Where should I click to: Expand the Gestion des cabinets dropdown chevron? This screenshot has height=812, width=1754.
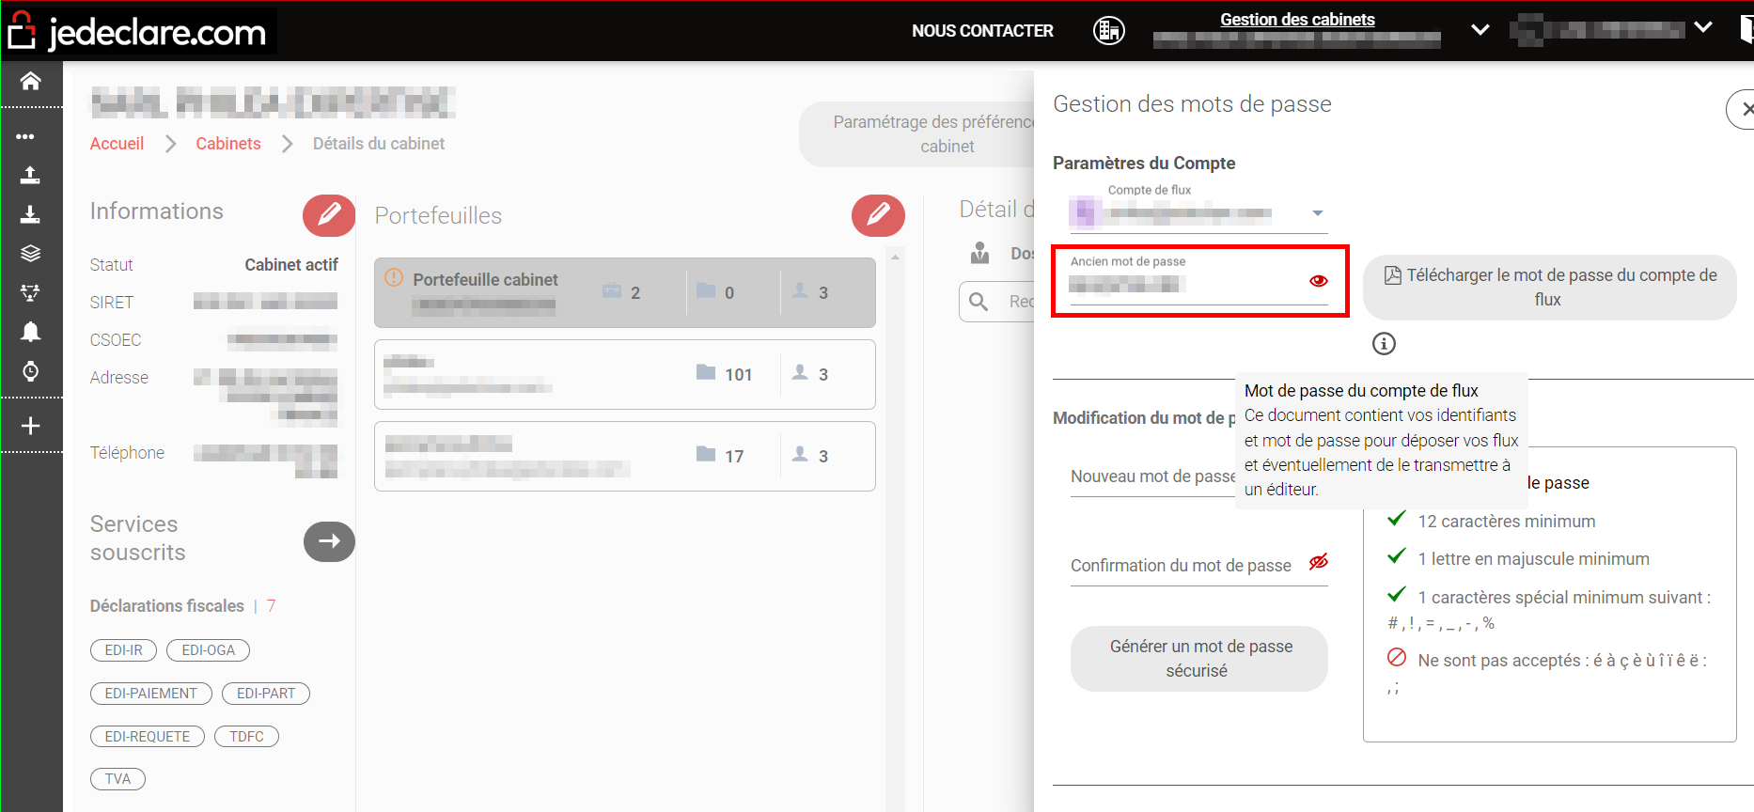coord(1480,30)
